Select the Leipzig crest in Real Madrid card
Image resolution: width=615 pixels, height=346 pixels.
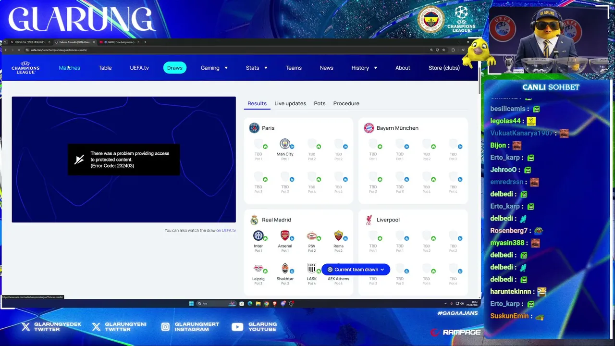point(258,268)
